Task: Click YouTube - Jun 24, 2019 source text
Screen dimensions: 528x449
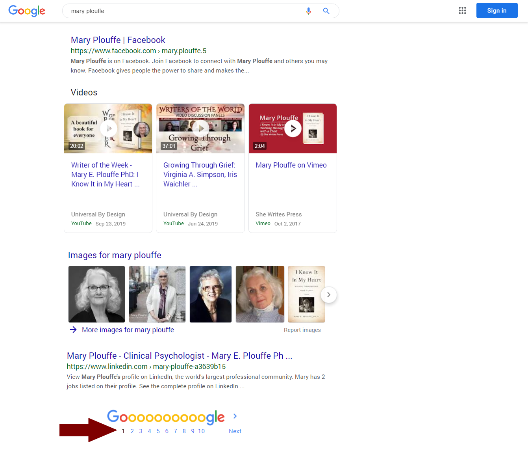Action: (x=191, y=224)
